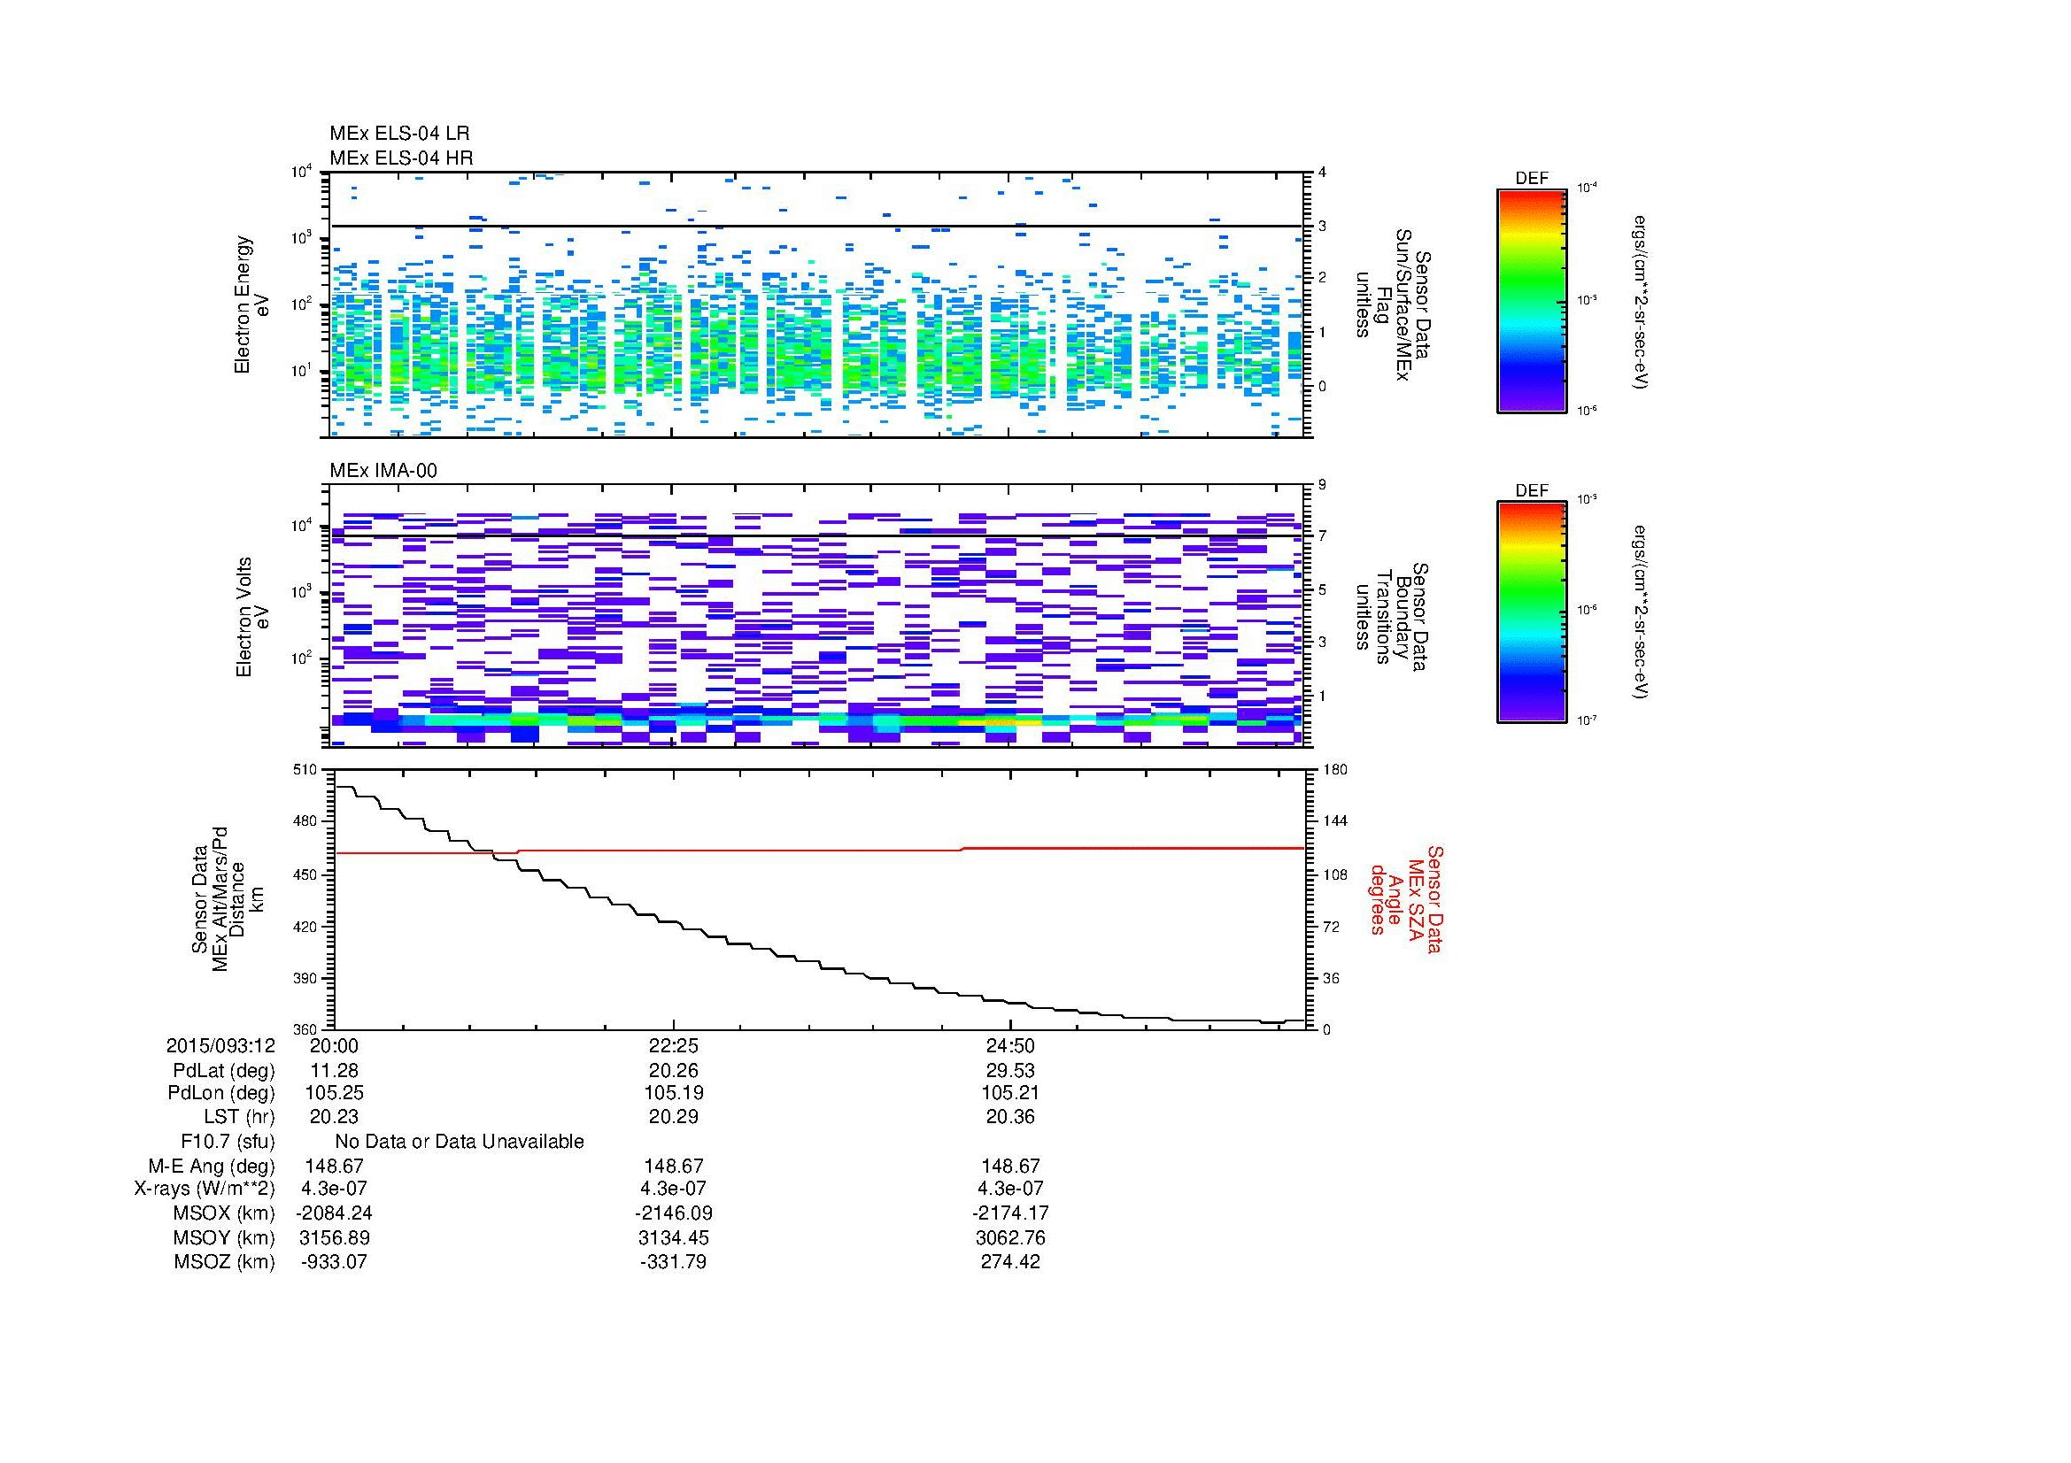
Task: Click the MSOZ value '-331.79'
Action: [673, 1262]
